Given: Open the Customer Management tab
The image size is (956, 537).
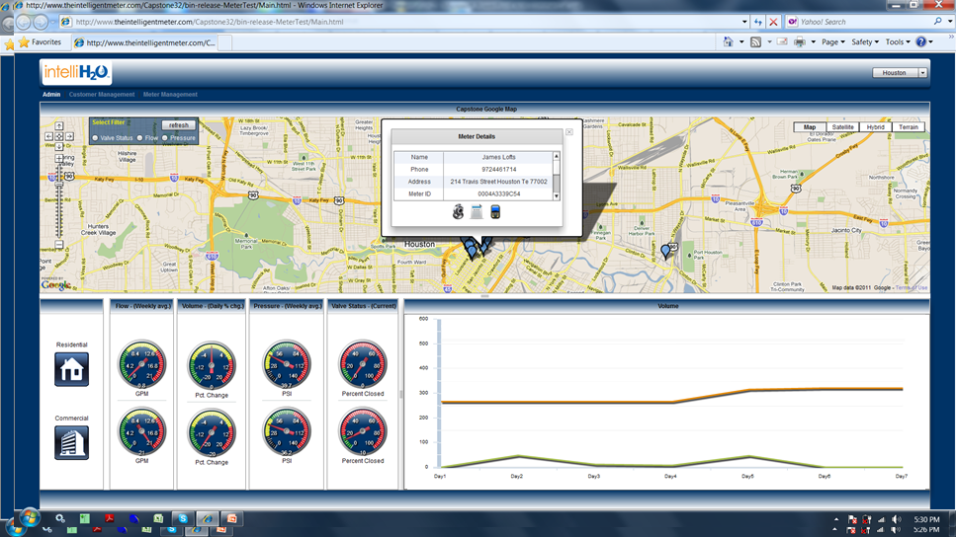Looking at the screenshot, I should (x=102, y=95).
